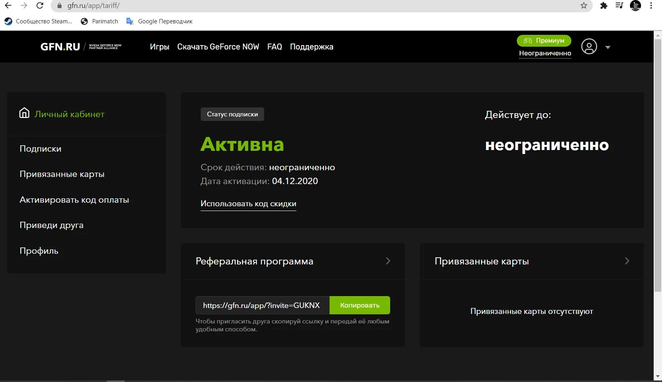The image size is (662, 382).
Task: Open the Parimatch bookmark
Action: 99,21
